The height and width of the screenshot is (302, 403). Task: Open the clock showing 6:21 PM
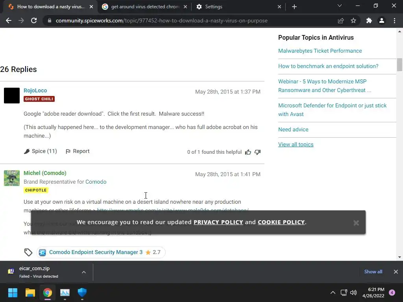373,293
